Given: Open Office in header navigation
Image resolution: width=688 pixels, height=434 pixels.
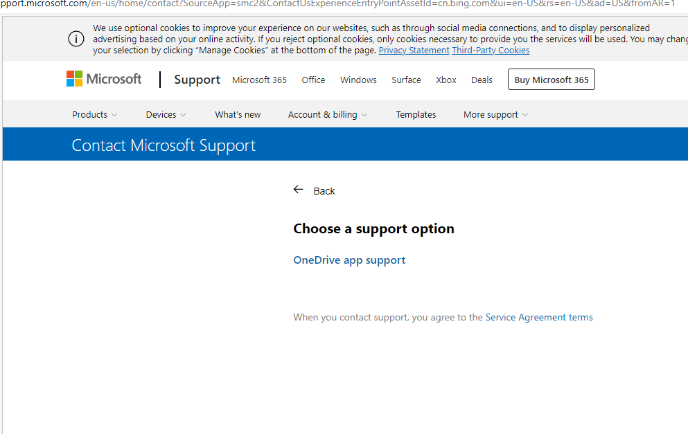Looking at the screenshot, I should pyautogui.click(x=313, y=80).
